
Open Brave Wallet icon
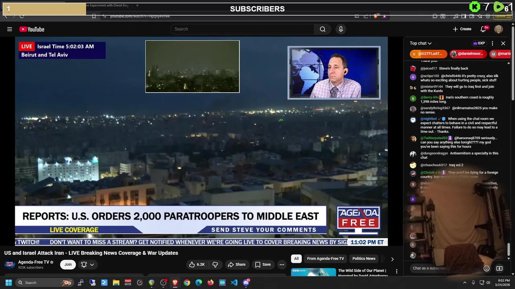tap(472, 16)
